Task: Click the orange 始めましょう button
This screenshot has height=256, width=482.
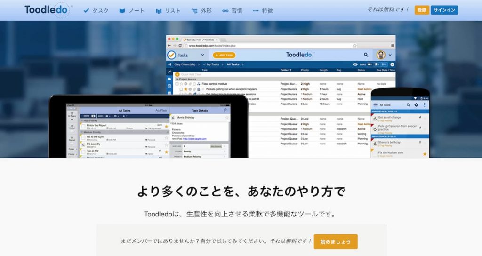Action: (x=336, y=241)
